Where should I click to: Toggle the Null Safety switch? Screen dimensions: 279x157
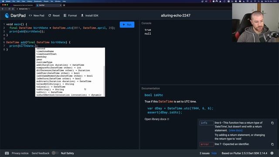tap(55, 153)
